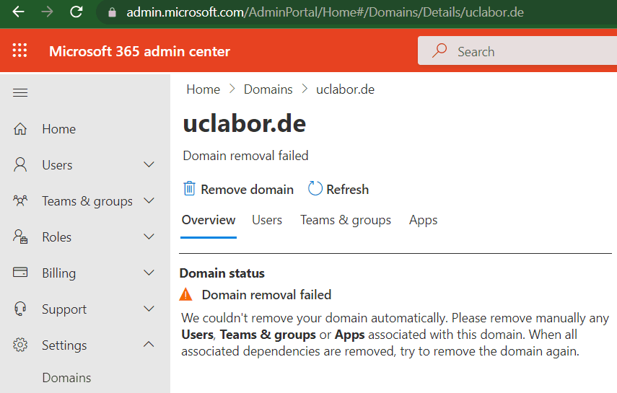Click the browser reload icon
617x393 pixels.
click(76, 12)
